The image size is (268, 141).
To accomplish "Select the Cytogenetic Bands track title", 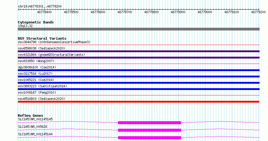I will pyautogui.click(x=36, y=22).
